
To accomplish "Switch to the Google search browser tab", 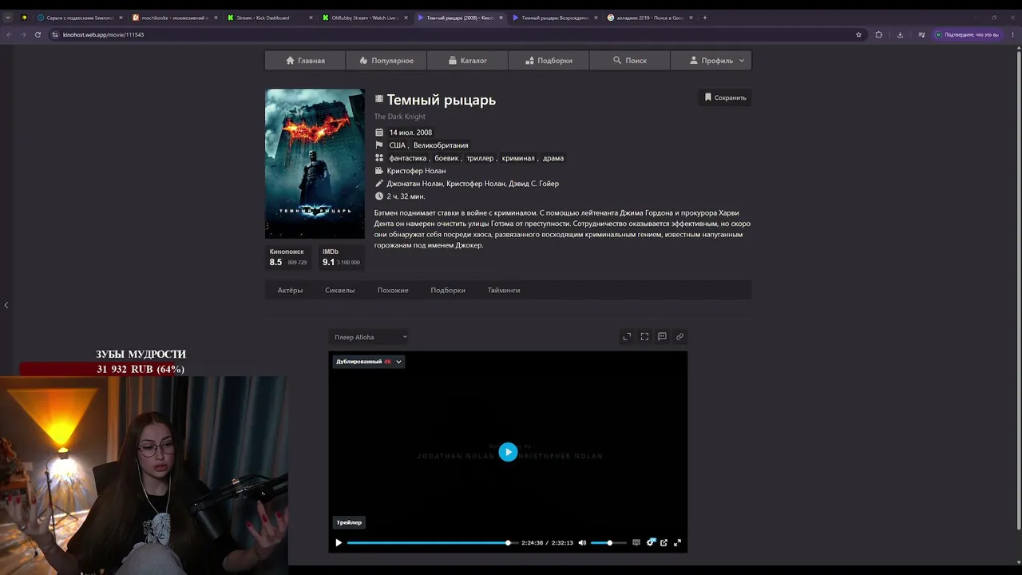I will [x=650, y=18].
